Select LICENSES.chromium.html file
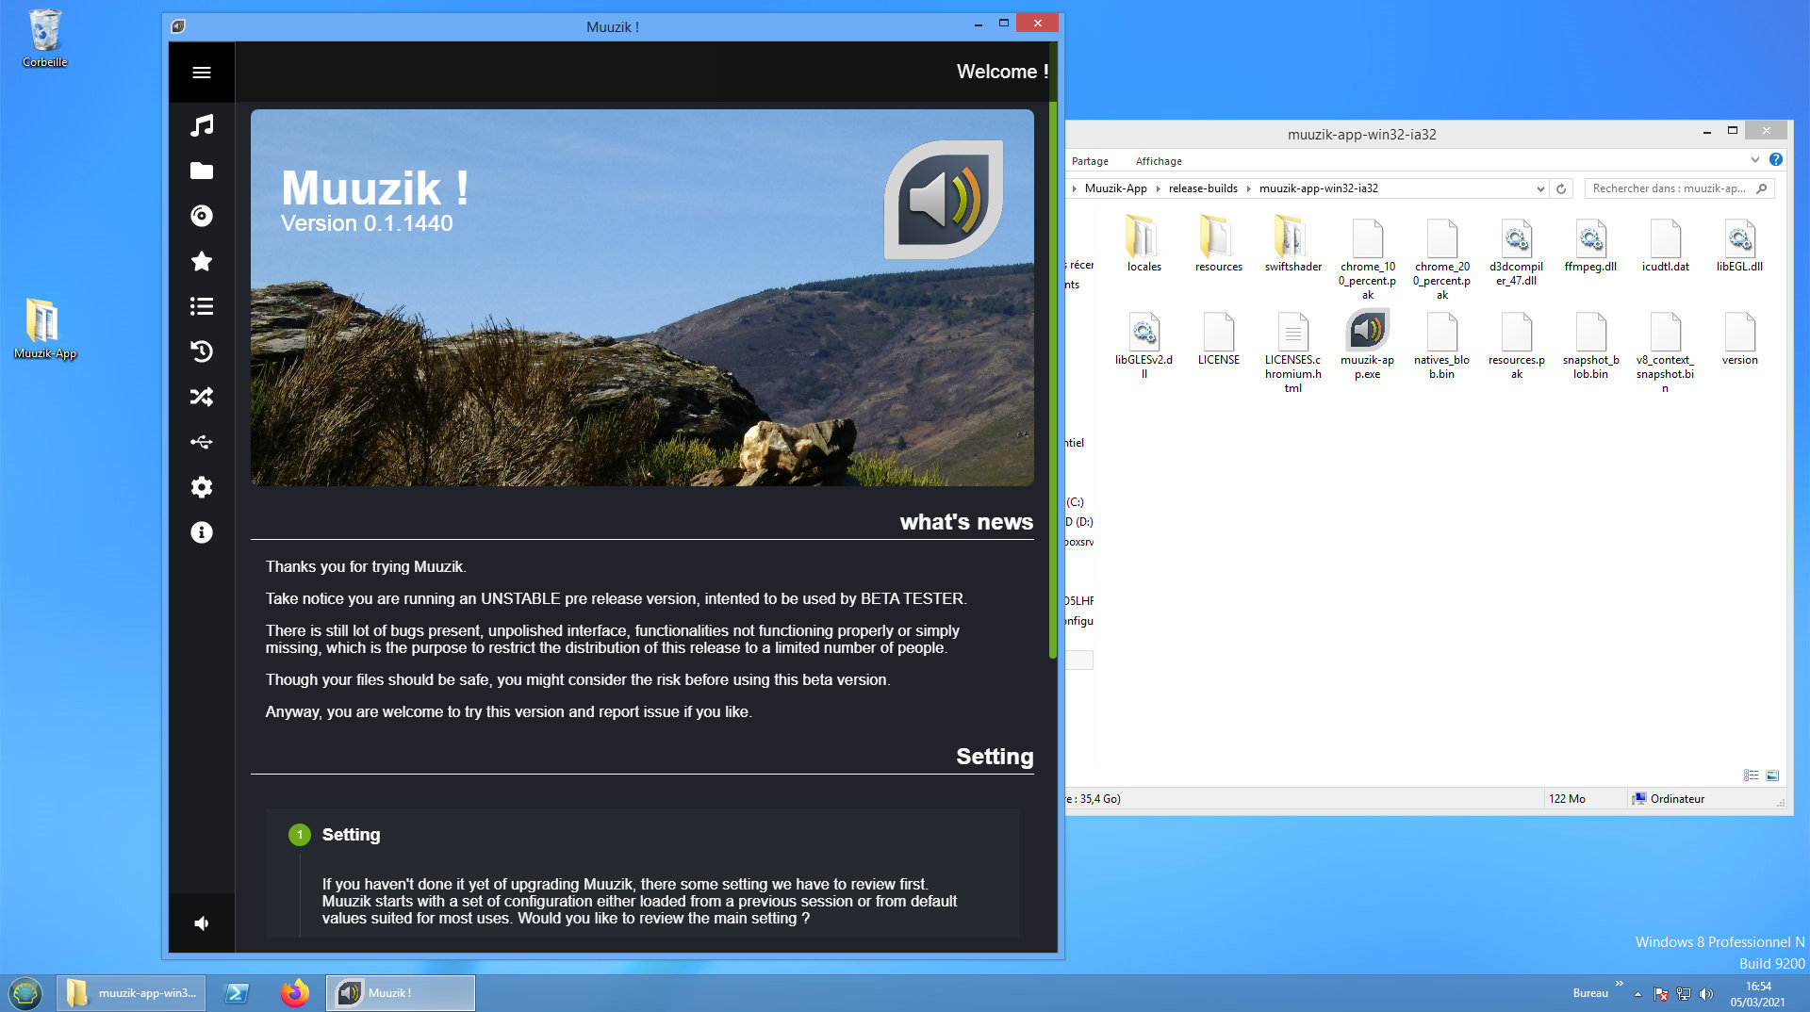Viewport: 1810px width, 1012px height. tap(1292, 351)
